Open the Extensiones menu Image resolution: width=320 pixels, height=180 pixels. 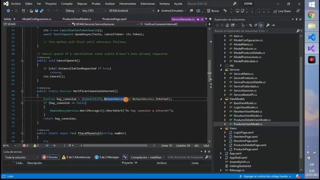[147, 3]
